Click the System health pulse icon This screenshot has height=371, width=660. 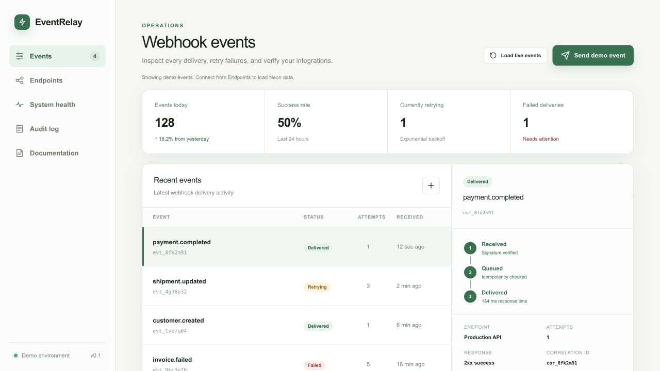(x=20, y=105)
